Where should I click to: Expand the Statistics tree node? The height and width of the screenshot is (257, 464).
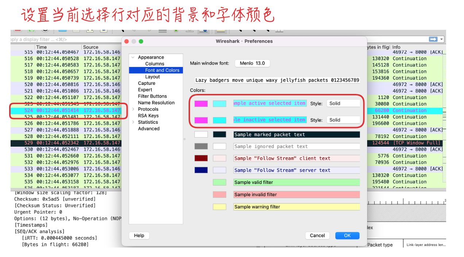tap(133, 122)
